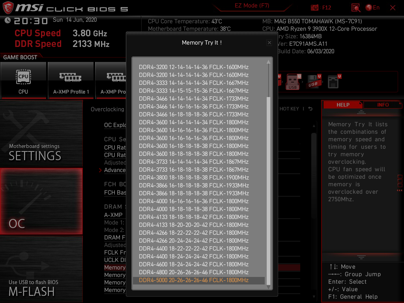Select the USB floppy boot device icon
This screenshot has width=404, height=303.
click(x=313, y=82)
